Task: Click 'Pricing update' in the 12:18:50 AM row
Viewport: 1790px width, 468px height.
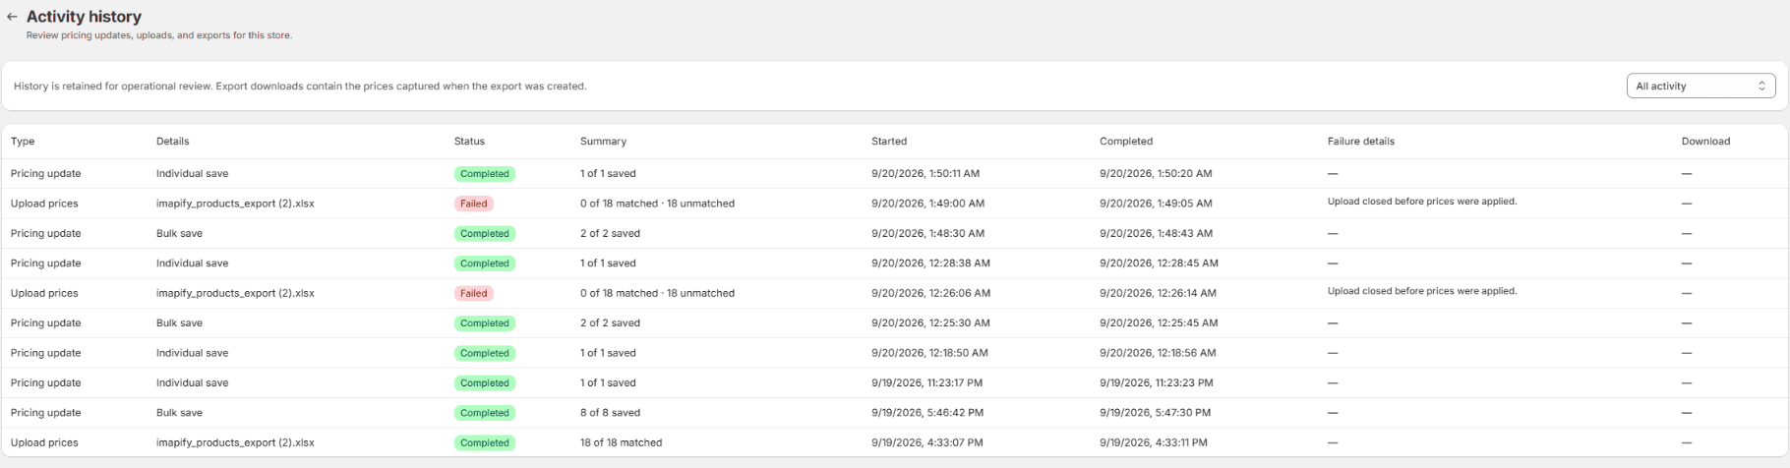Action: (x=45, y=353)
